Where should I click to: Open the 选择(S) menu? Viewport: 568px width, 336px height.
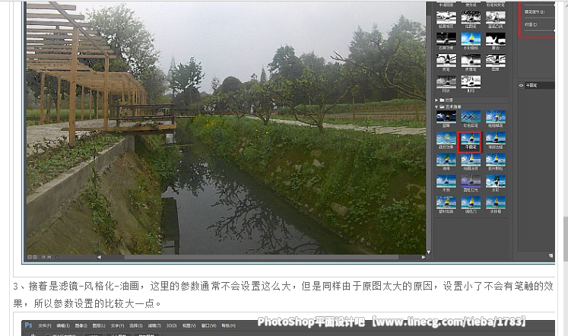[x=136, y=325]
